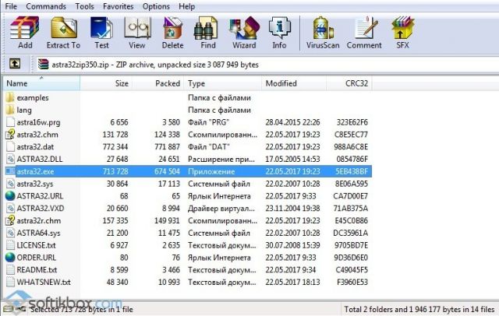Click the ASTRA32.URL globe icon
This screenshot has width=499, height=316.
[x=10, y=196]
